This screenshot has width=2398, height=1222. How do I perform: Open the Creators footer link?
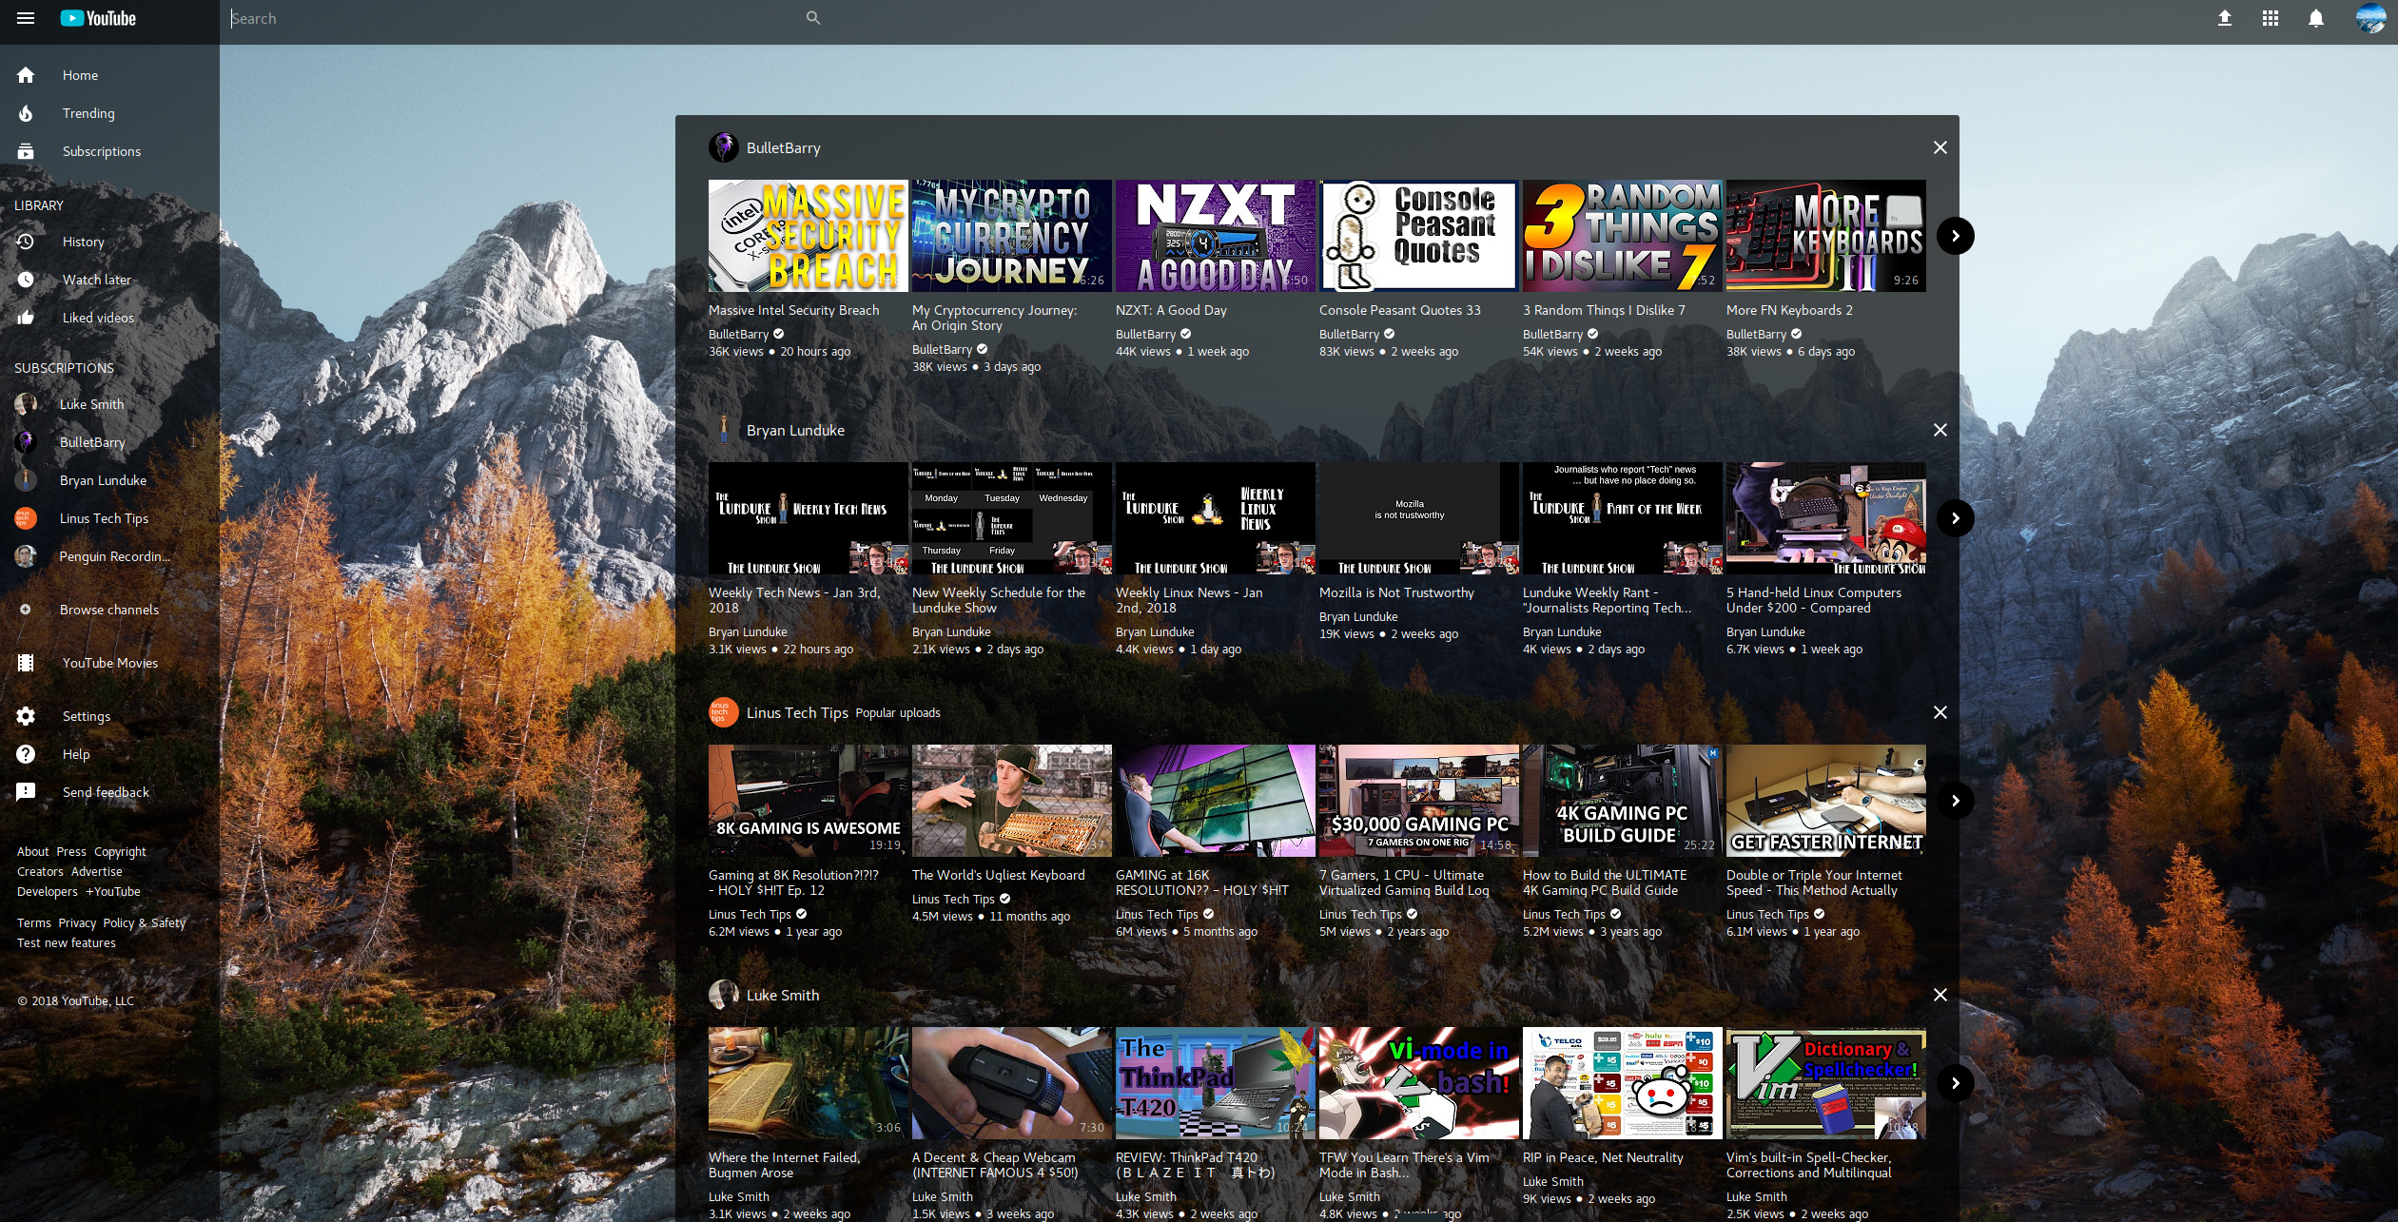pos(40,872)
